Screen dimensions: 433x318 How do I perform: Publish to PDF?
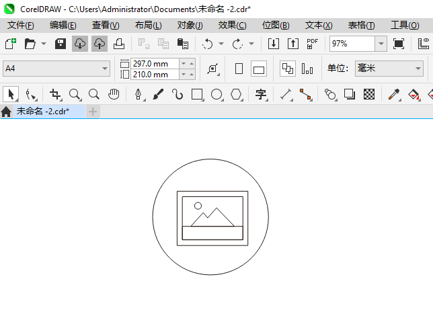point(313,44)
